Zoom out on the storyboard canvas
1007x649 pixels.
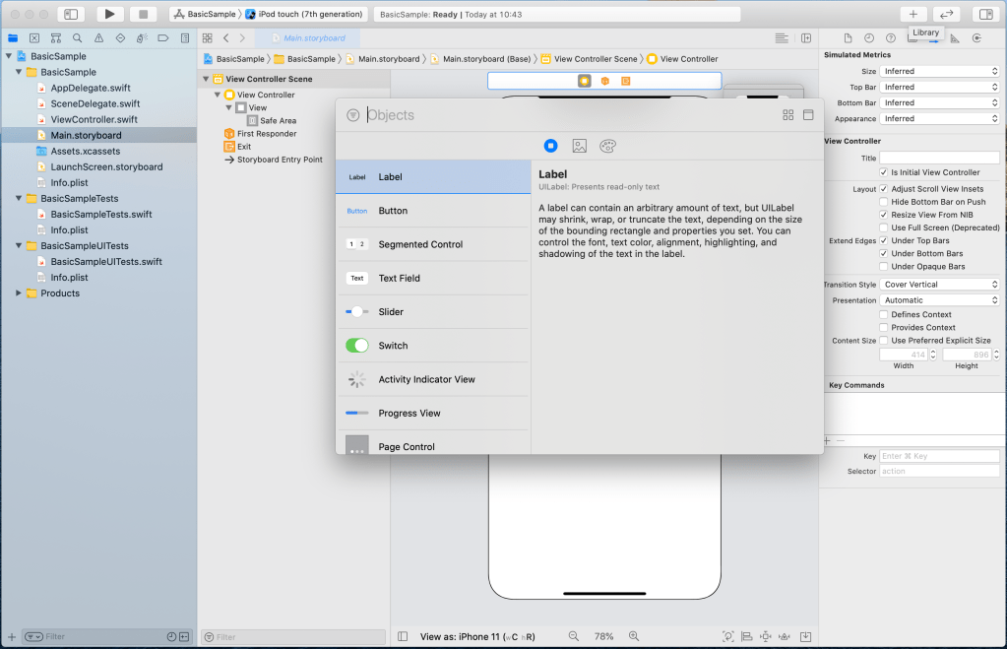point(572,636)
